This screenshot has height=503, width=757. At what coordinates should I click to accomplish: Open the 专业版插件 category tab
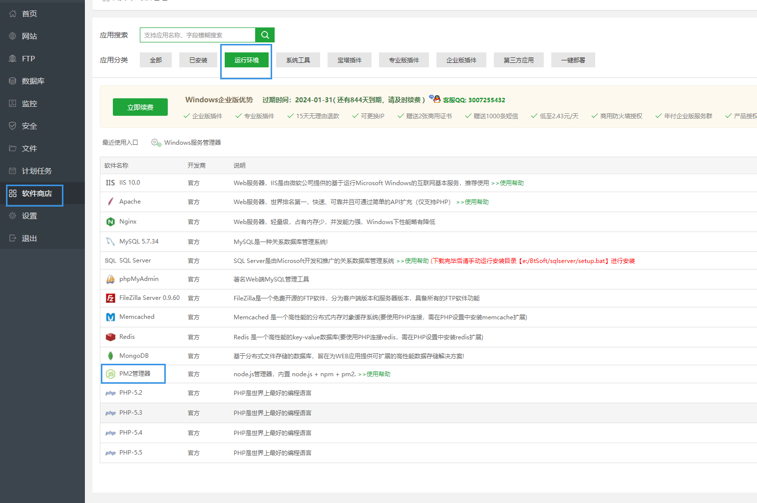404,60
